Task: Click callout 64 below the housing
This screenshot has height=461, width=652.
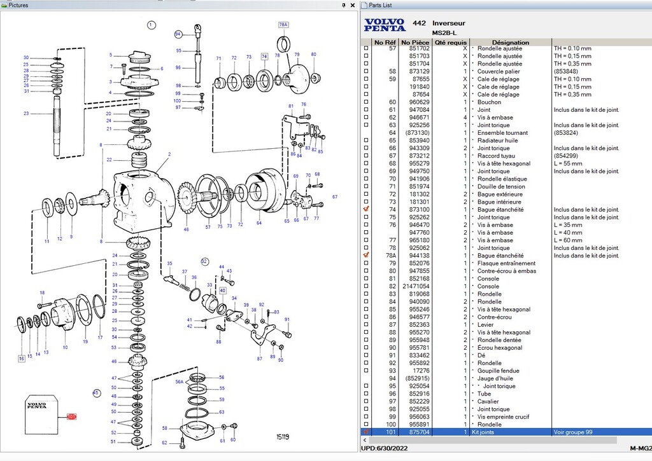Action: [x=259, y=223]
